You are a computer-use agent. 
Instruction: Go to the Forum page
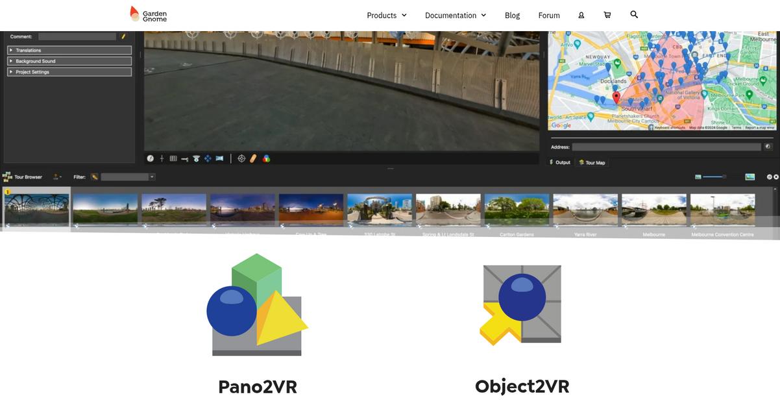click(x=549, y=15)
